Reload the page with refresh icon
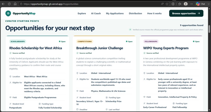The image size is (211, 112). click(9, 4)
